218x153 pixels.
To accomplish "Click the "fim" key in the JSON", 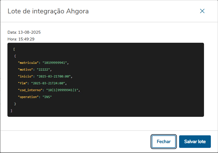I will [23, 83].
